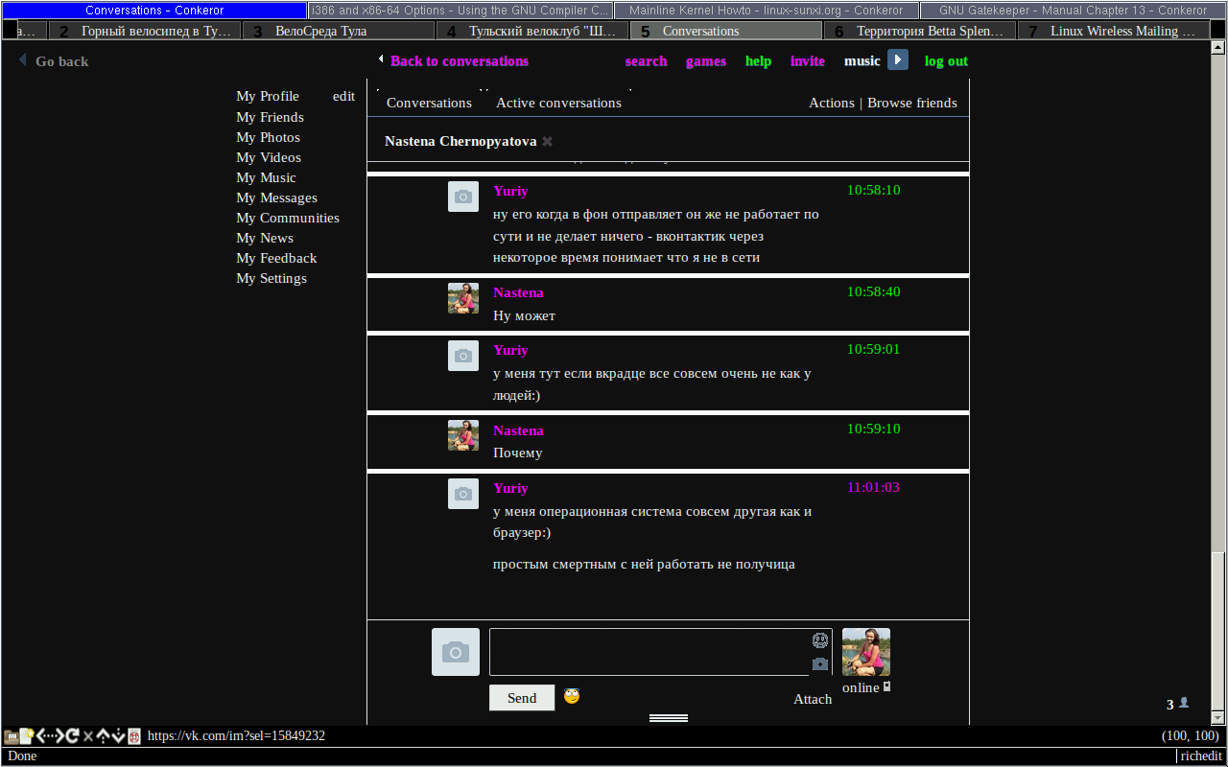Click the up arrow icon in bottom toolbar
Screen dimensions: 1228x767
(x=104, y=736)
